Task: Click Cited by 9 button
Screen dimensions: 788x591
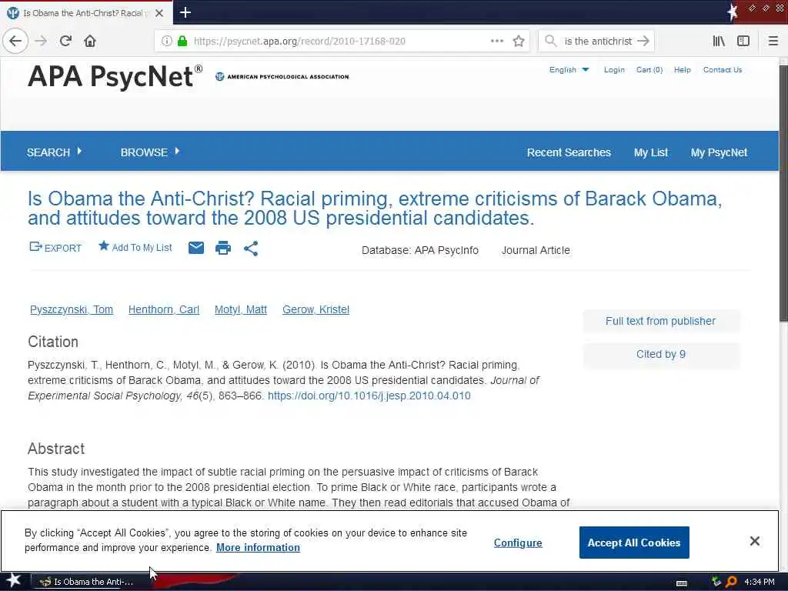Action: point(661,354)
